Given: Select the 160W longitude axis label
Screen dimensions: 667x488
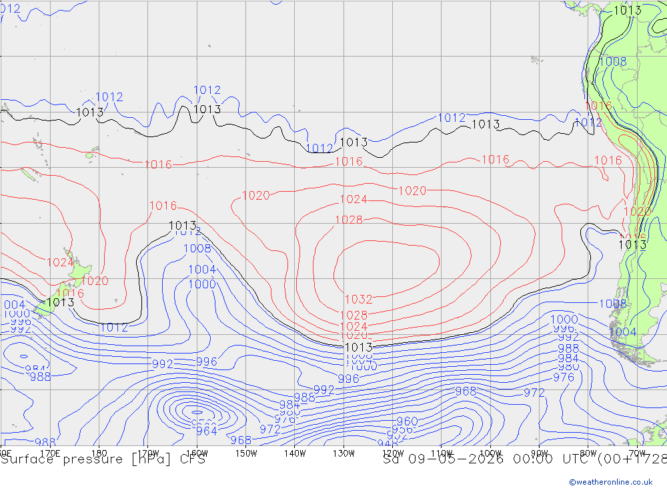Looking at the screenshot, I should tap(197, 453).
